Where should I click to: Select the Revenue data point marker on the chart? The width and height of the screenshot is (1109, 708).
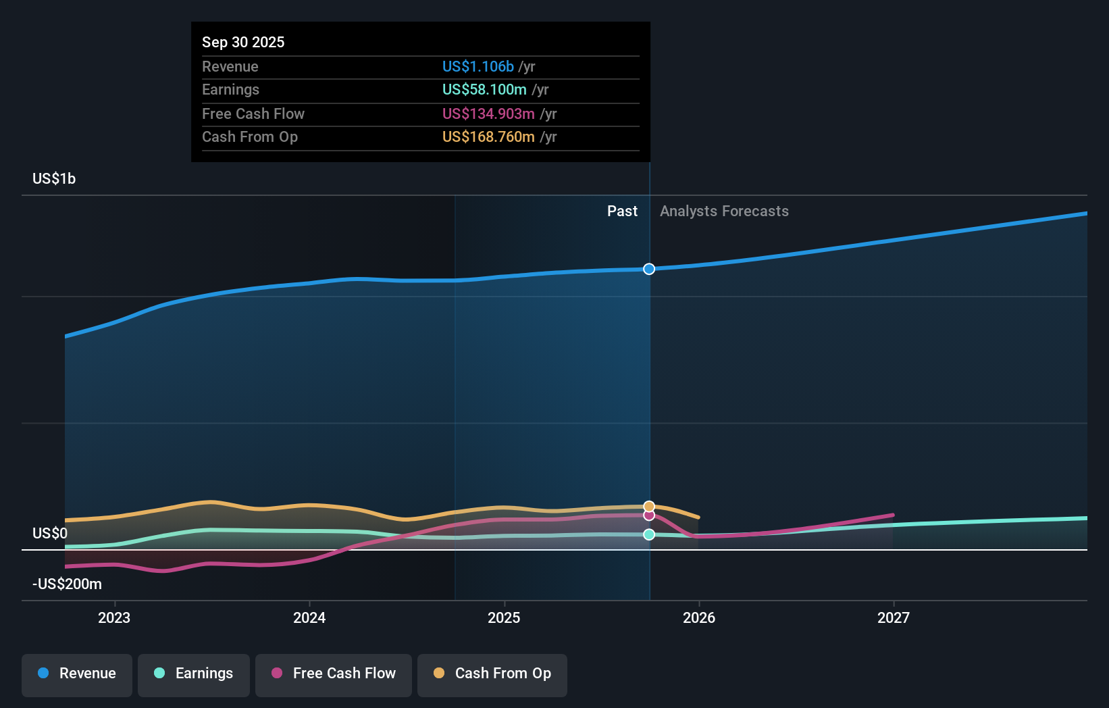(648, 269)
